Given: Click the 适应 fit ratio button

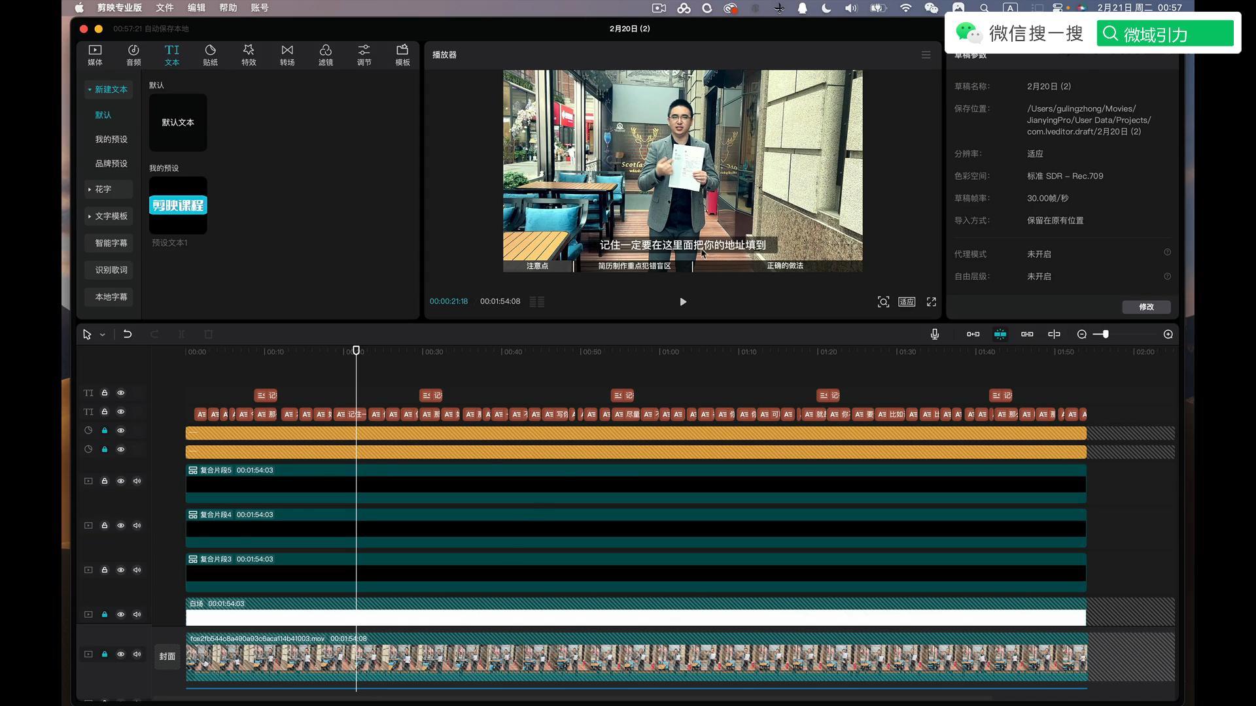Looking at the screenshot, I should 907,302.
